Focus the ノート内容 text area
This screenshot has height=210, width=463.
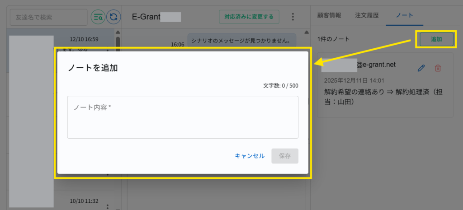(x=183, y=117)
